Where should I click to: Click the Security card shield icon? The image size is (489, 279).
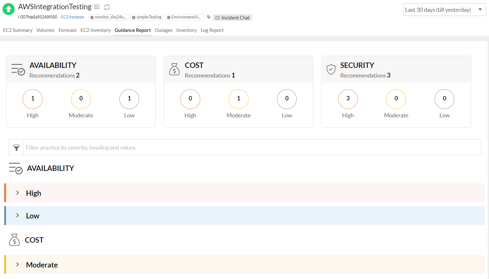tap(331, 69)
